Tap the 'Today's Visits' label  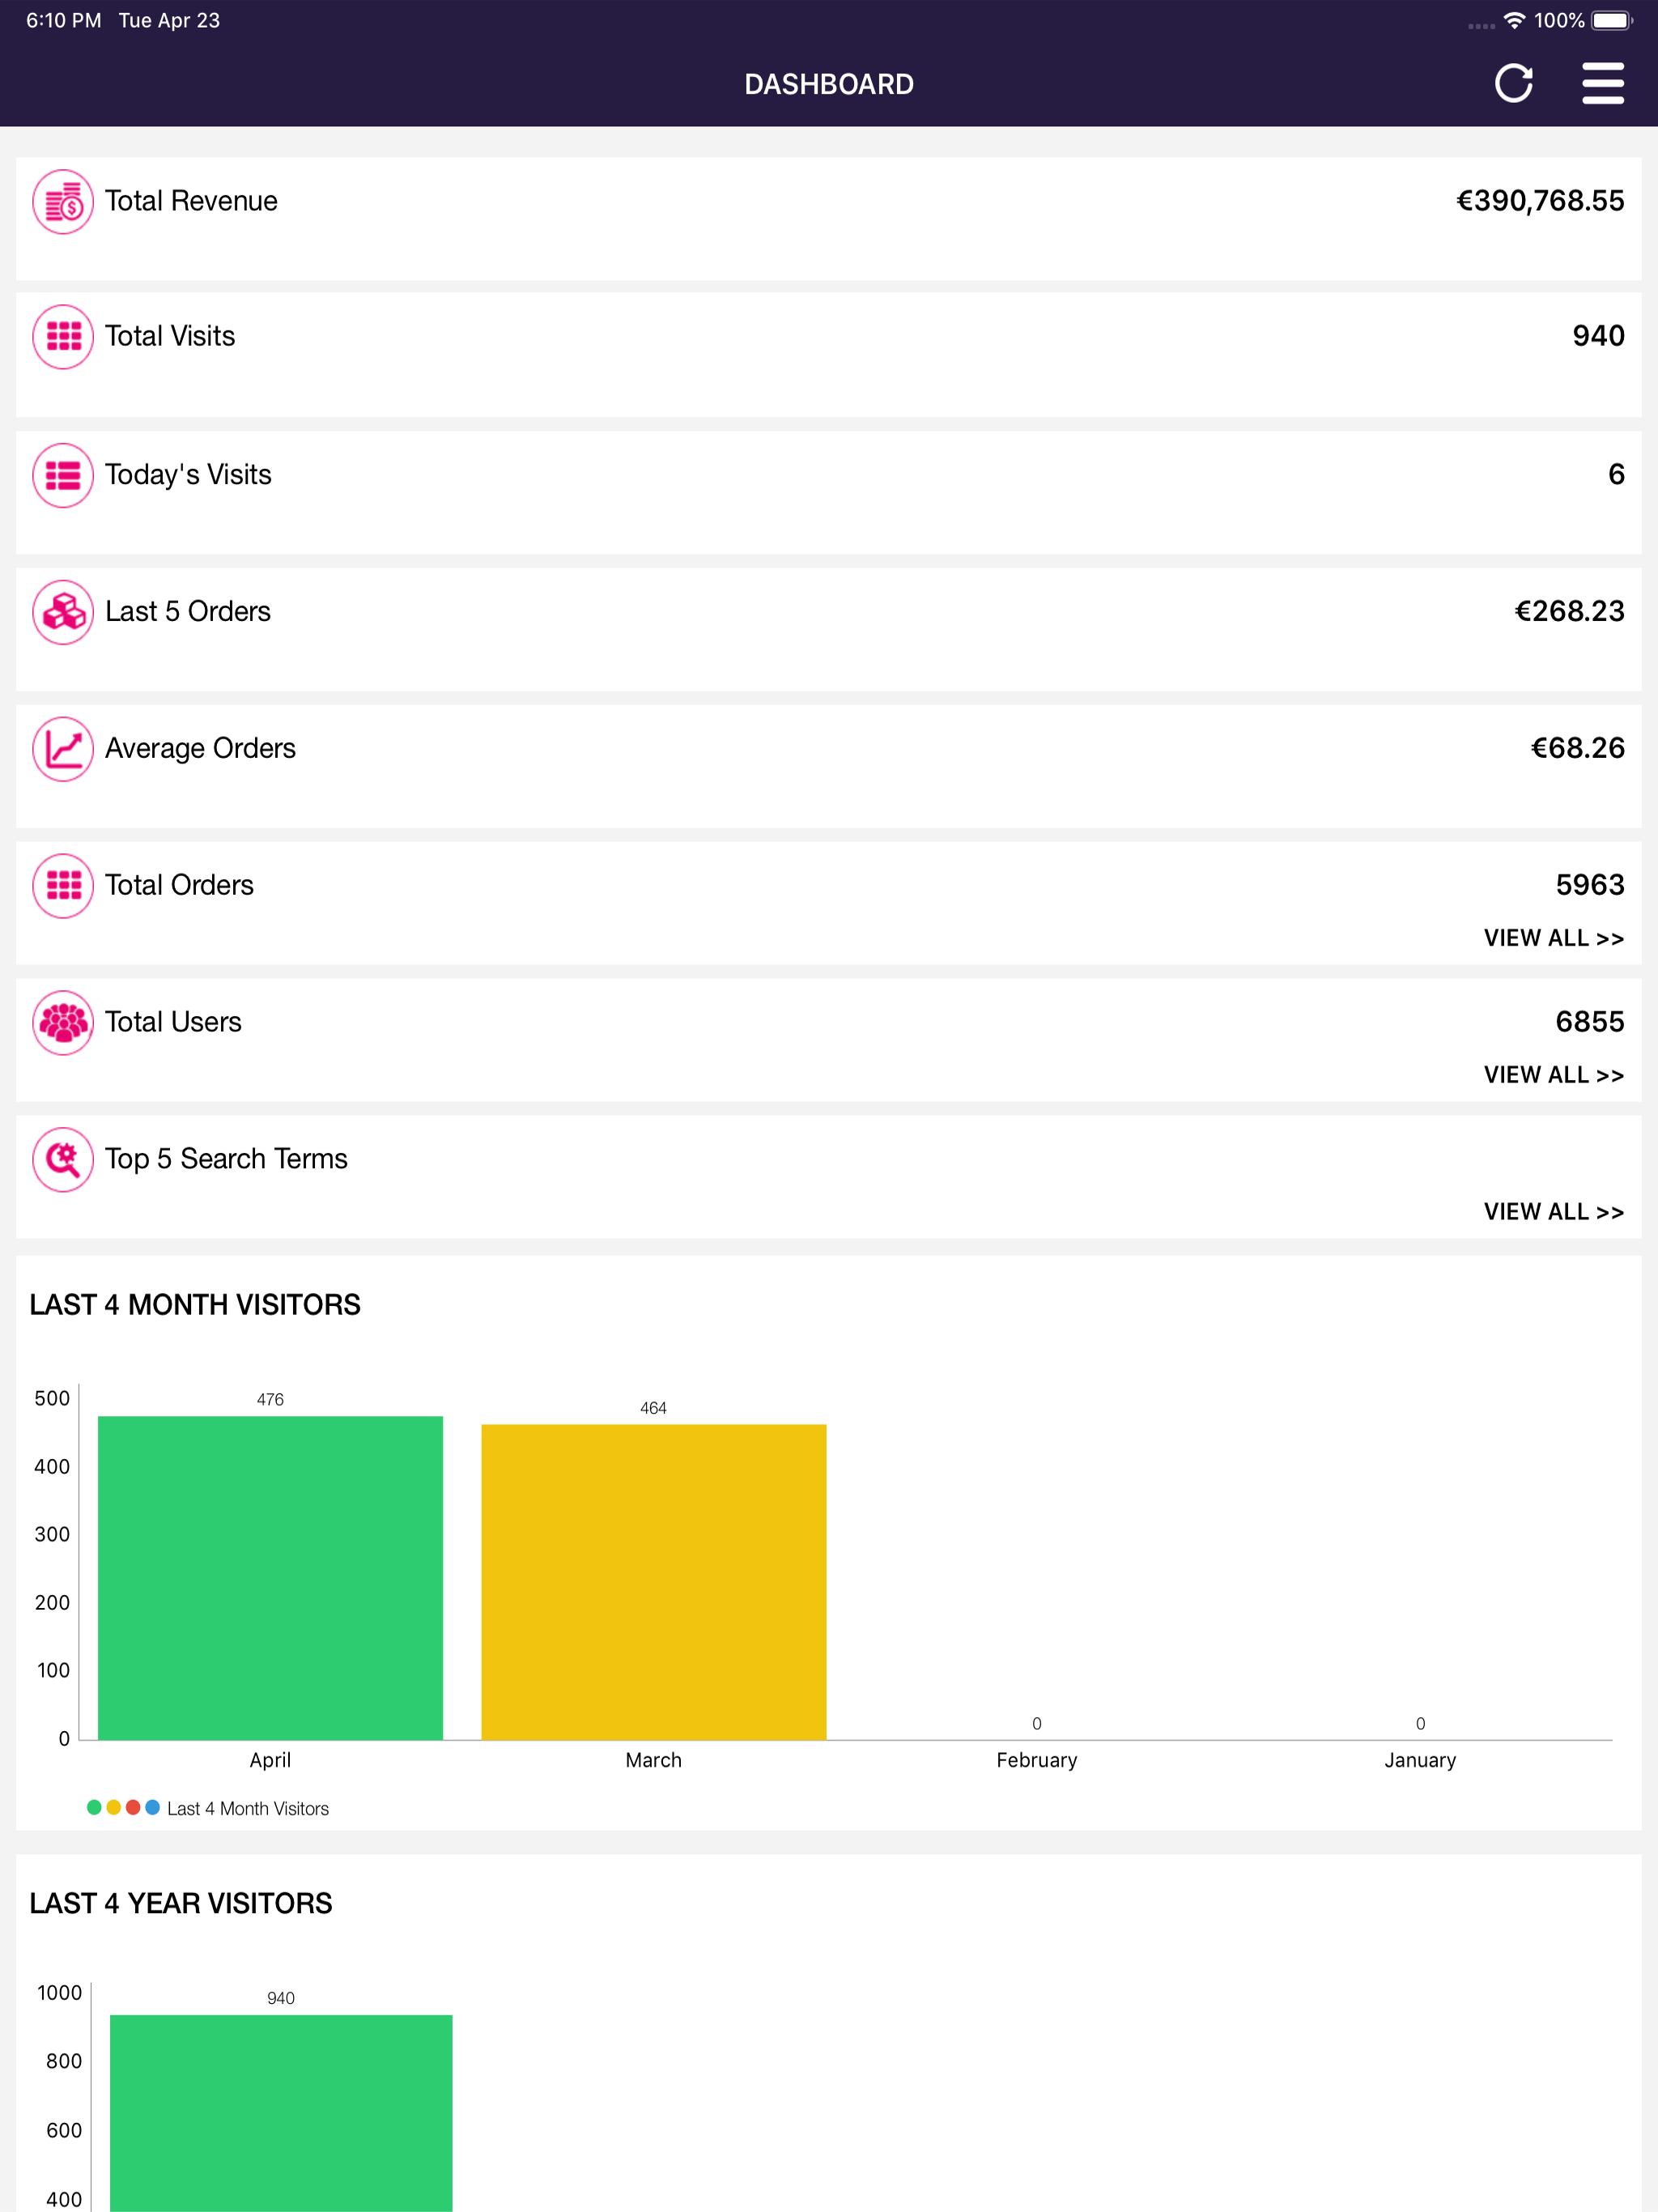188,474
